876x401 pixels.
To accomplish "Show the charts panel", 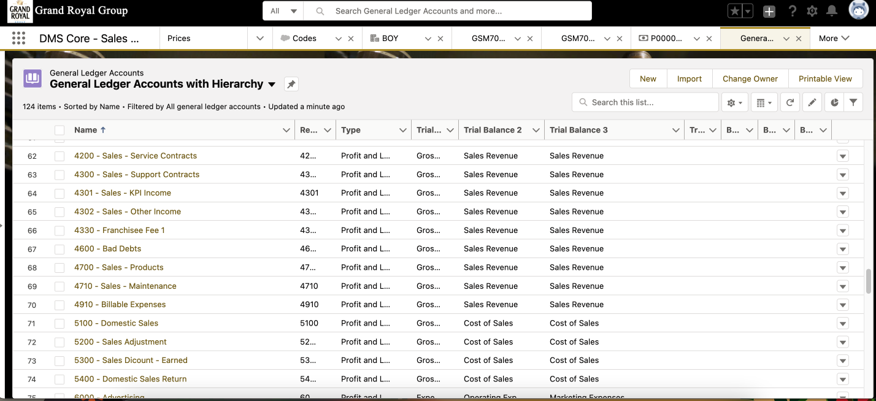I will [834, 102].
